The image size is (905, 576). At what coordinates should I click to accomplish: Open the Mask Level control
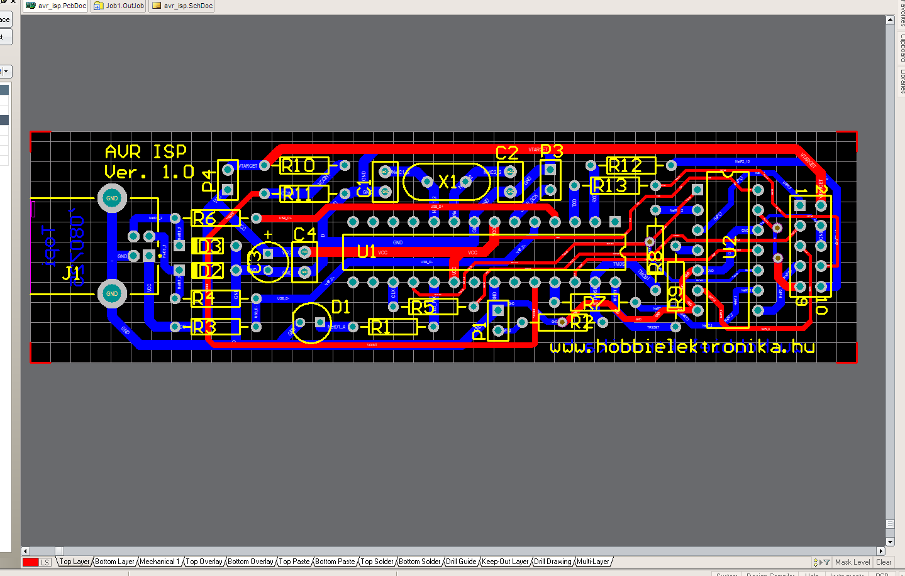pos(852,562)
